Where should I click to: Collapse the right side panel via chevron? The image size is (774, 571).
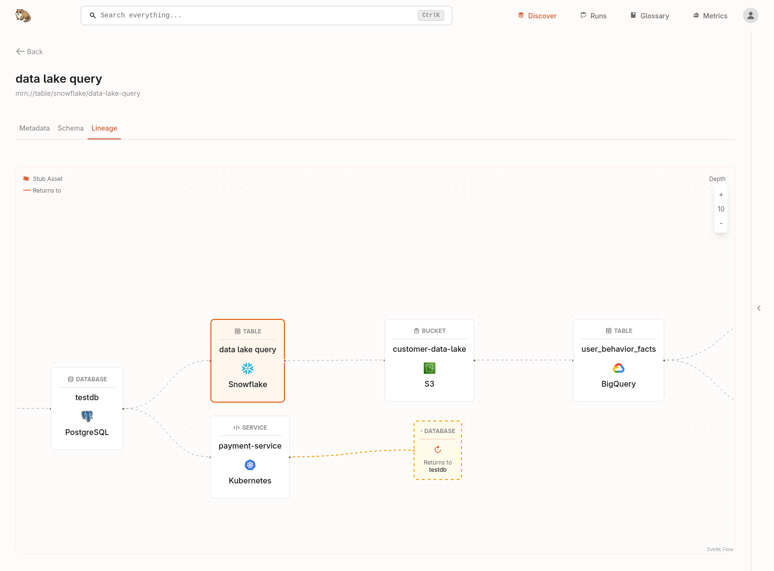click(759, 308)
